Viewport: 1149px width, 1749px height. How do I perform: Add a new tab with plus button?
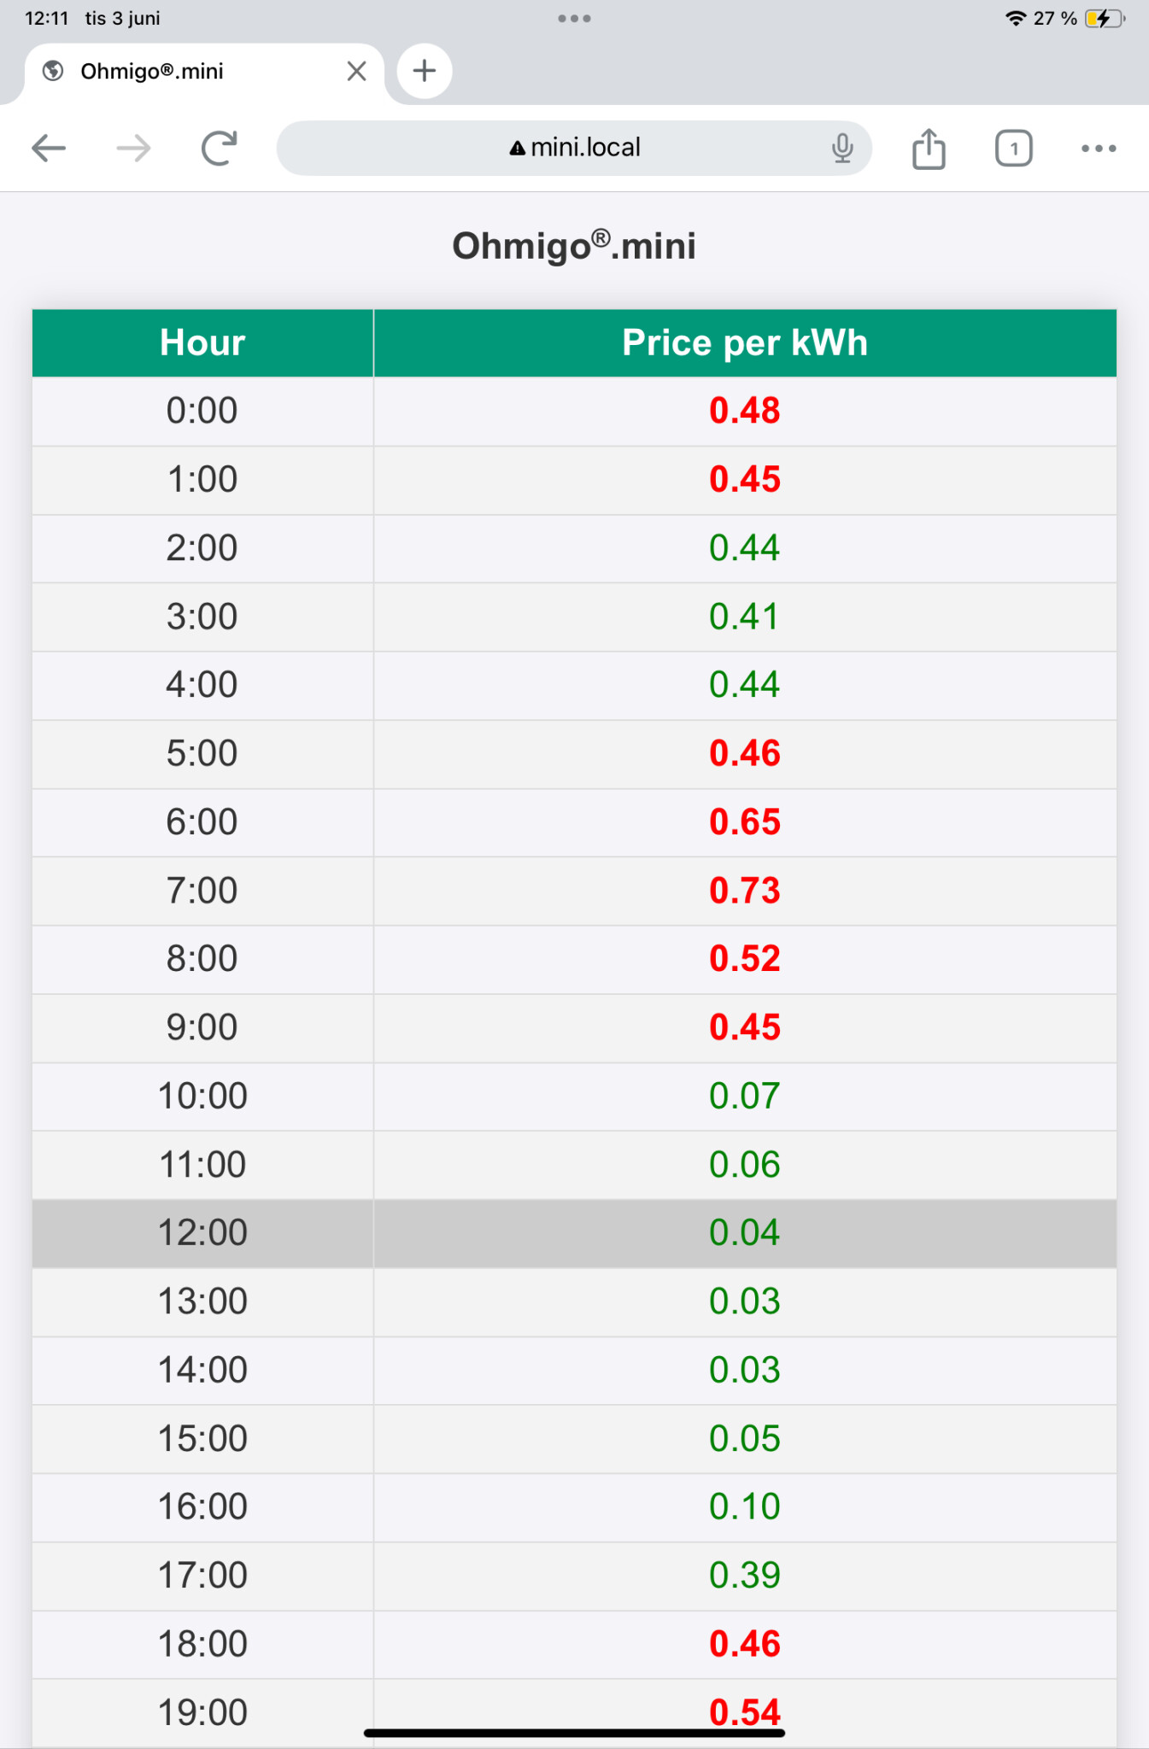[x=425, y=71]
